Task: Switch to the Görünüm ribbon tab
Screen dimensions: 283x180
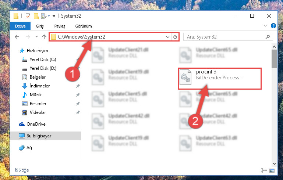Action: point(84,26)
